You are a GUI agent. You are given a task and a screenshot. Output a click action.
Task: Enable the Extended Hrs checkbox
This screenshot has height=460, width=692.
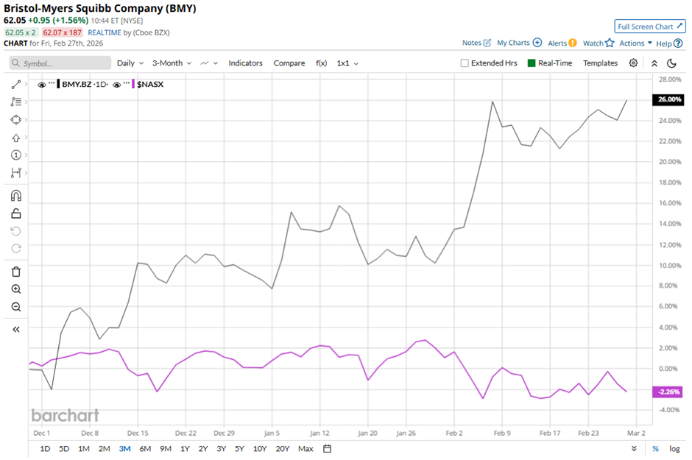[x=465, y=63]
